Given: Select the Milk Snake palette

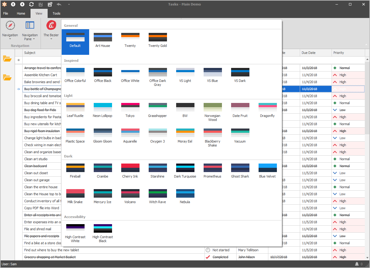Looking at the screenshot, I should click(x=75, y=198).
